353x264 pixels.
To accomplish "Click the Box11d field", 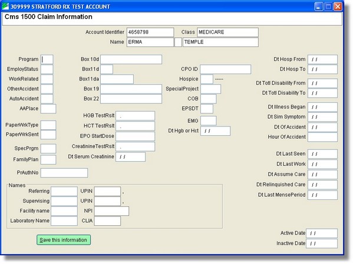I will 107,69.
